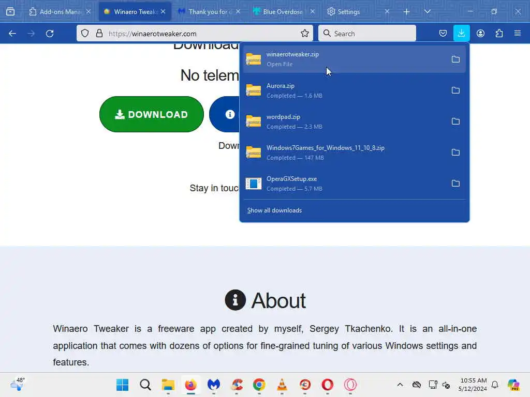Open a new tab with plus
Viewport: 530px width, 397px height.
click(x=407, y=12)
